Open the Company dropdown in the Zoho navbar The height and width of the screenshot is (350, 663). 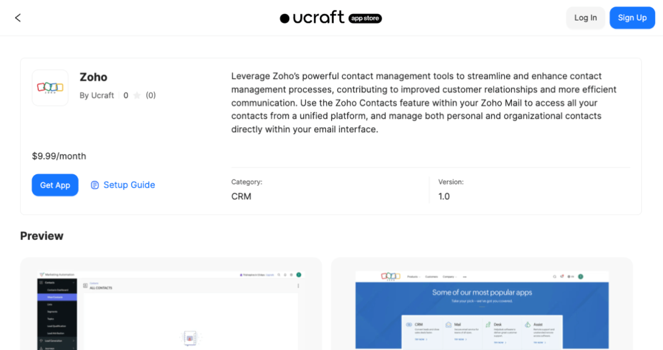(x=448, y=277)
